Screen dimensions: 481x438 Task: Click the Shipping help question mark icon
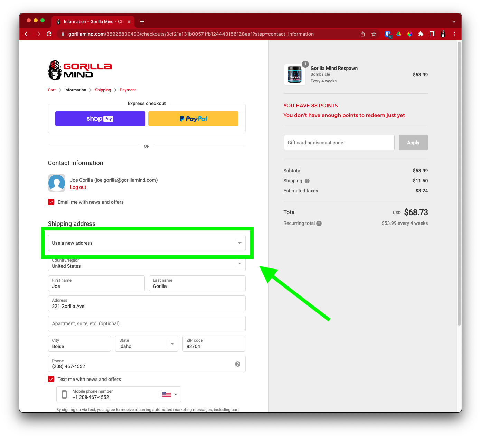(307, 181)
